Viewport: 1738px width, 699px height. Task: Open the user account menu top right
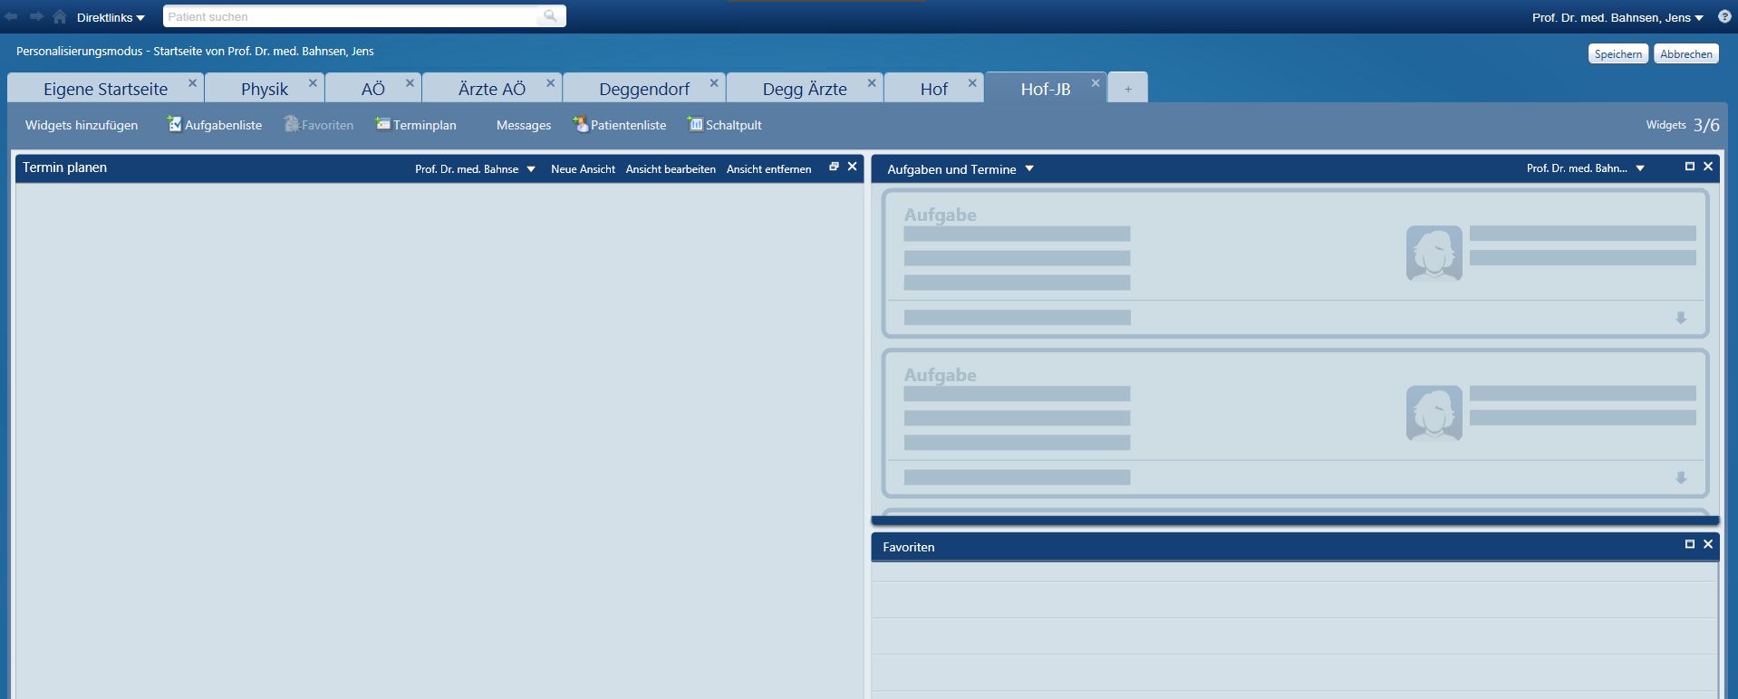(x=1617, y=17)
